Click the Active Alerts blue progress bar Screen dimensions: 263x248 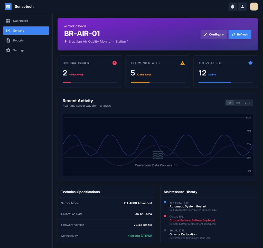pyautogui.click(x=215, y=82)
